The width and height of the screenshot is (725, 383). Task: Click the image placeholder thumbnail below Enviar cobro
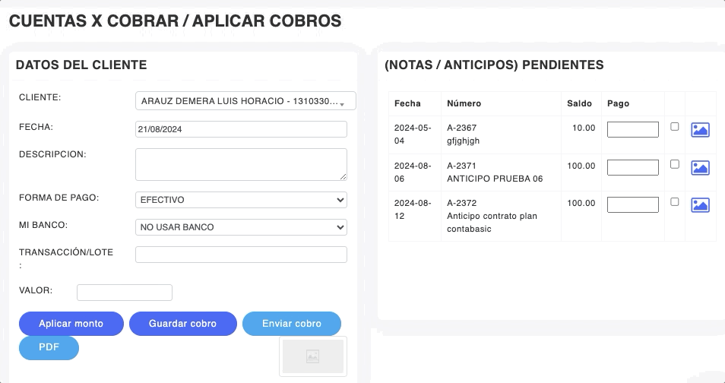[x=312, y=356]
